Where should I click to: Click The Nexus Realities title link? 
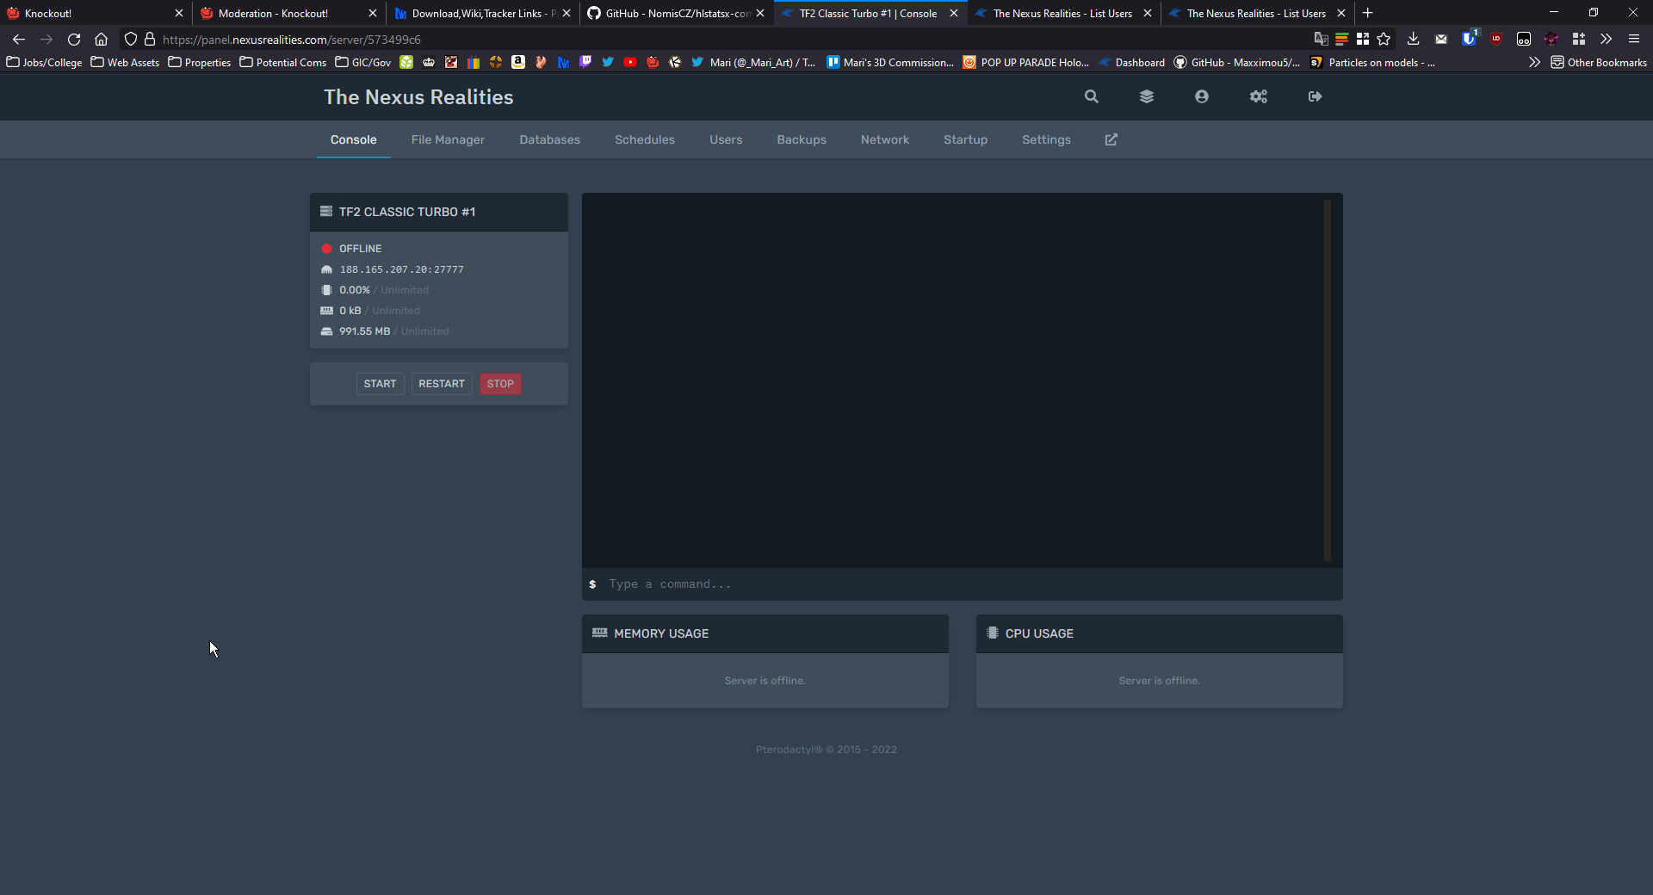click(418, 97)
